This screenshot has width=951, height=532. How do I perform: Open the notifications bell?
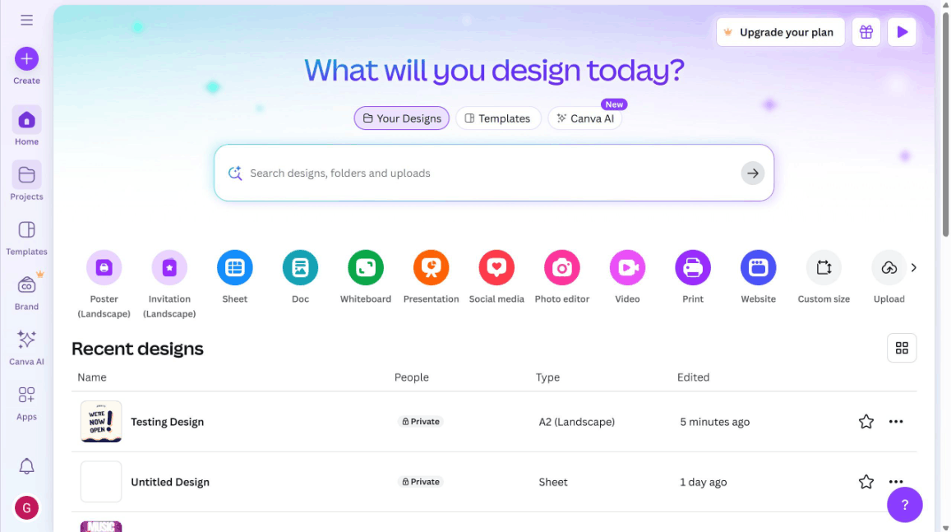pyautogui.click(x=26, y=466)
